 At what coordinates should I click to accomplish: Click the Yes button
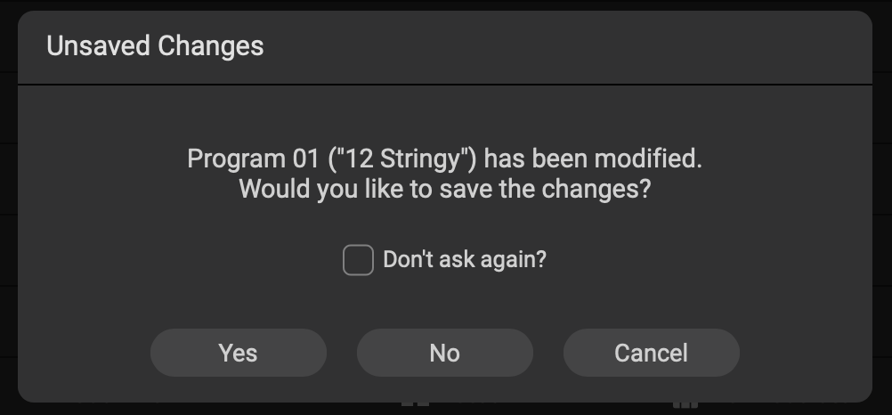point(238,353)
